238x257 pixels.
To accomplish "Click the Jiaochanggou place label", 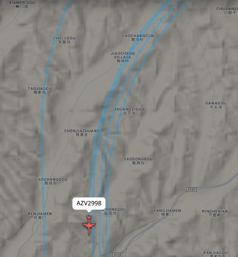I will [50, 181].
